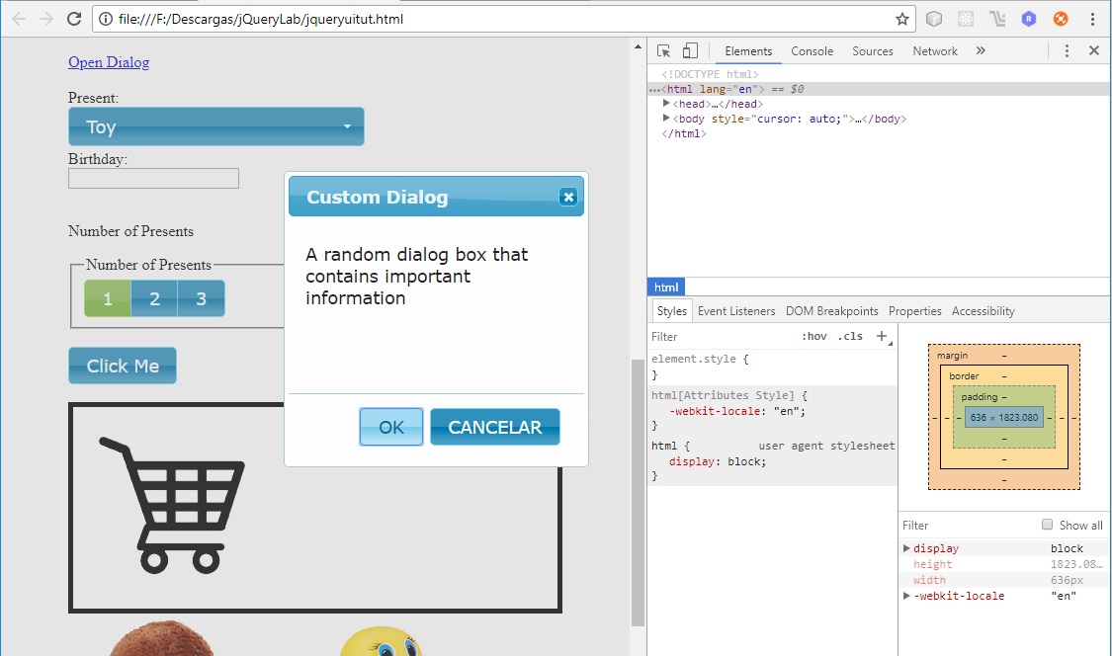Viewport: 1112px width, 656px height.
Task: Click the closing </html> tag line
Action: pyautogui.click(x=684, y=133)
